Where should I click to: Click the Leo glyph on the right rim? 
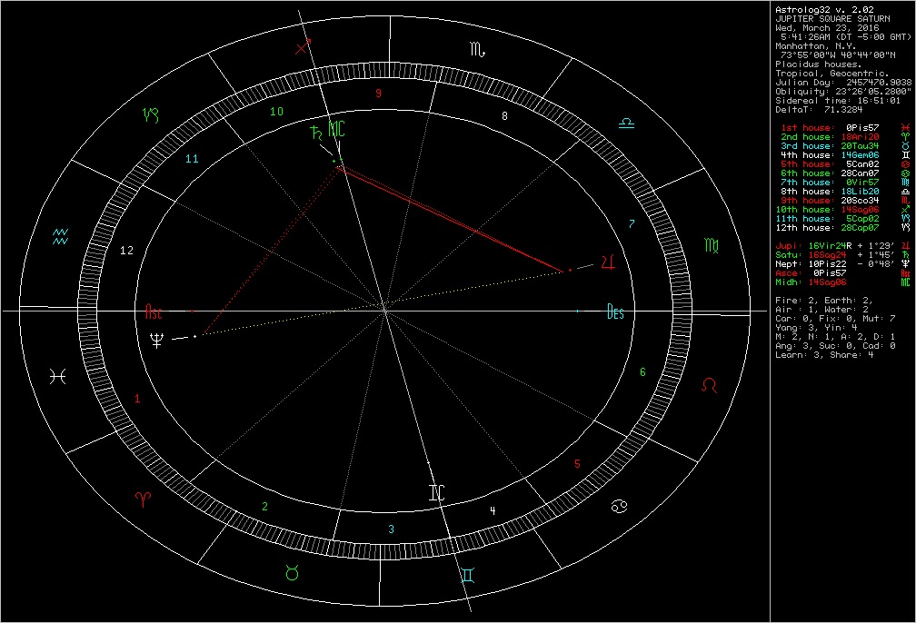[x=710, y=385]
